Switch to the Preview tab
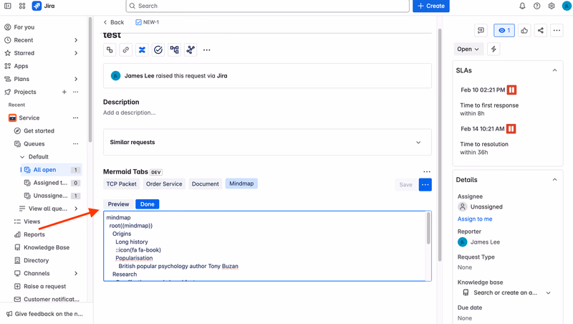The width and height of the screenshot is (573, 324). [x=118, y=204]
